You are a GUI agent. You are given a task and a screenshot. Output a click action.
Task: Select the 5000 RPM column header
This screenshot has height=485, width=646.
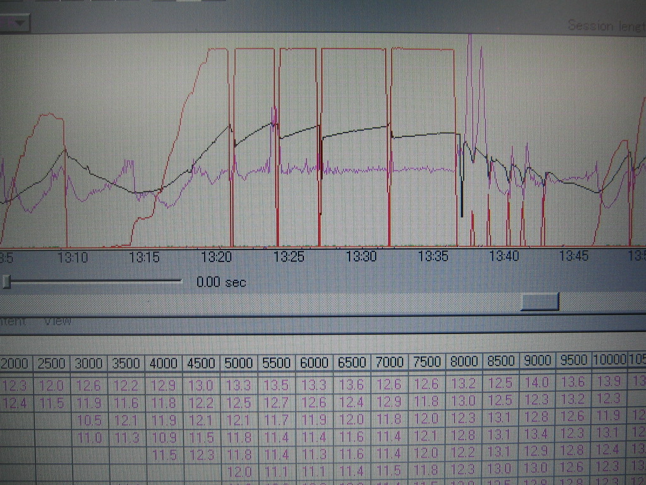pos(238,363)
